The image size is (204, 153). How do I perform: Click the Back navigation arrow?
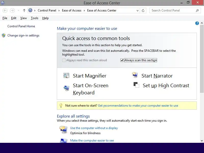(5, 10)
